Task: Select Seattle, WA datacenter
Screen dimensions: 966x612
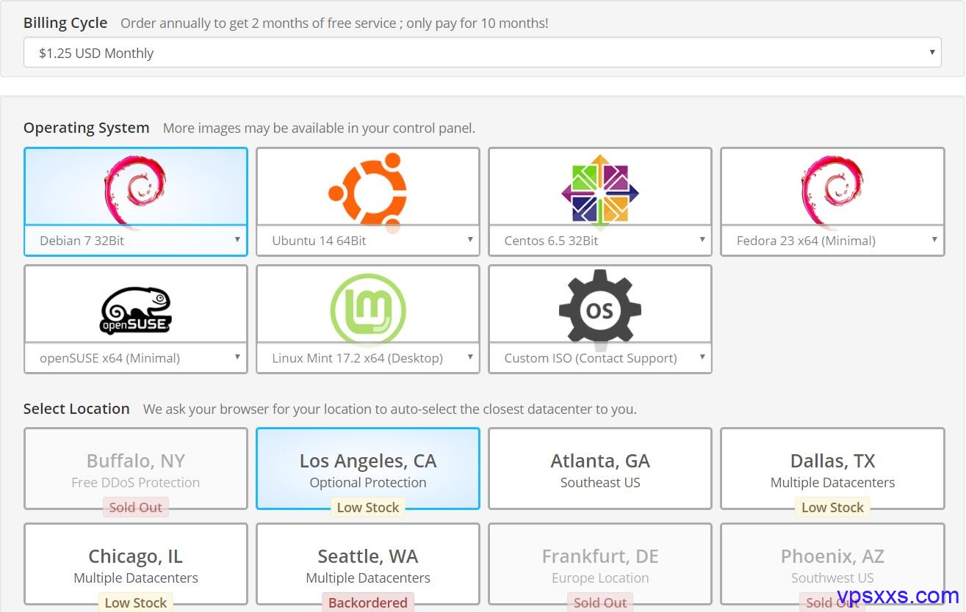Action: pos(368,564)
